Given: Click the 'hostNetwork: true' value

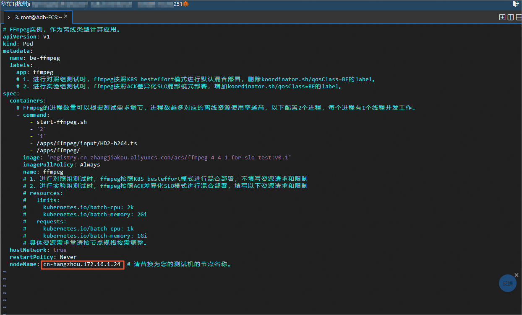Looking at the screenshot, I should tap(60, 250).
